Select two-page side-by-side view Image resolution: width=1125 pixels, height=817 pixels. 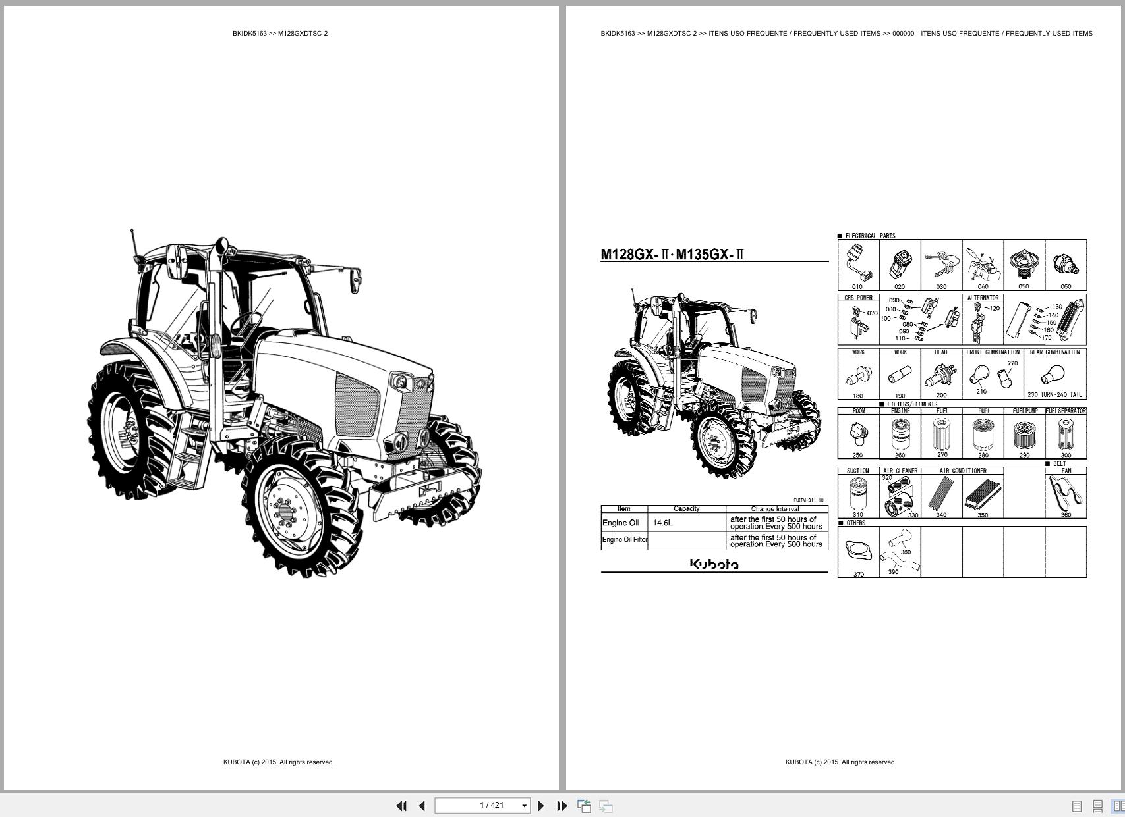(x=1118, y=806)
